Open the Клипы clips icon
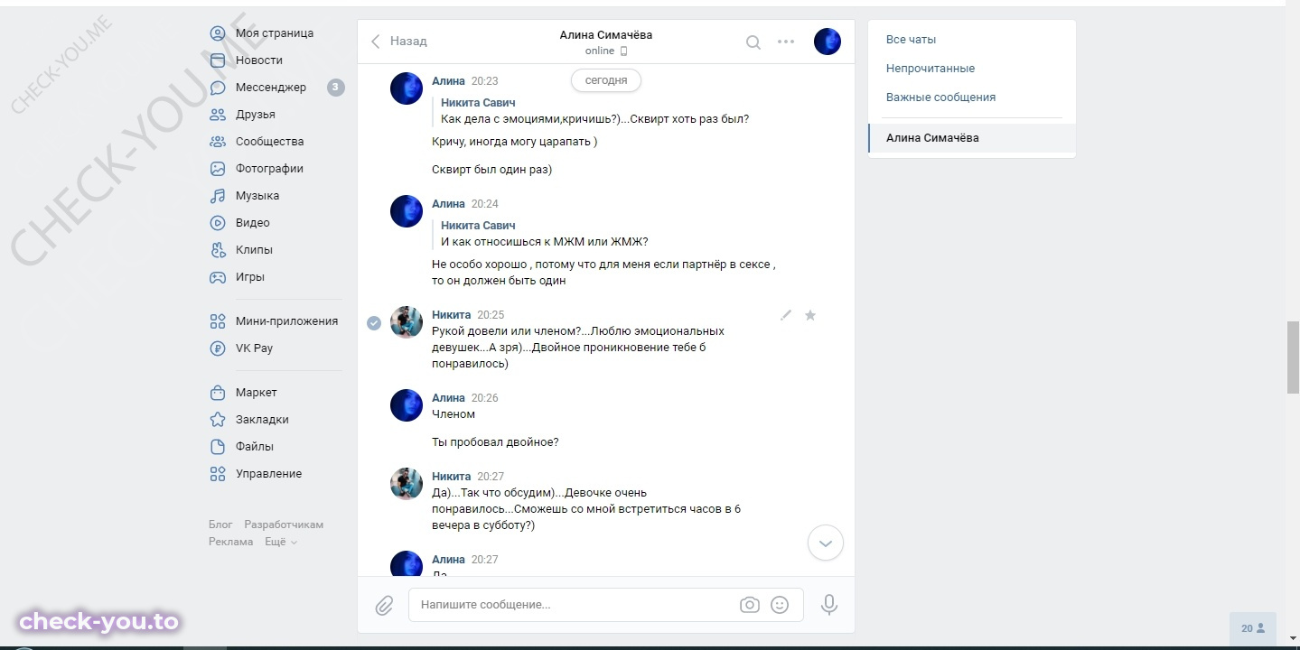1300x650 pixels. tap(217, 250)
